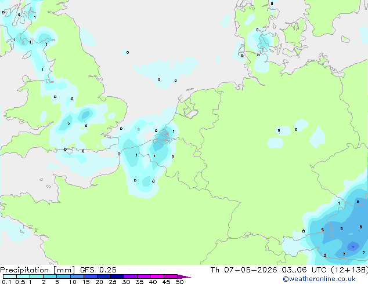
Task: Pick the 10 mm legend color swatch
Action: click(77, 276)
